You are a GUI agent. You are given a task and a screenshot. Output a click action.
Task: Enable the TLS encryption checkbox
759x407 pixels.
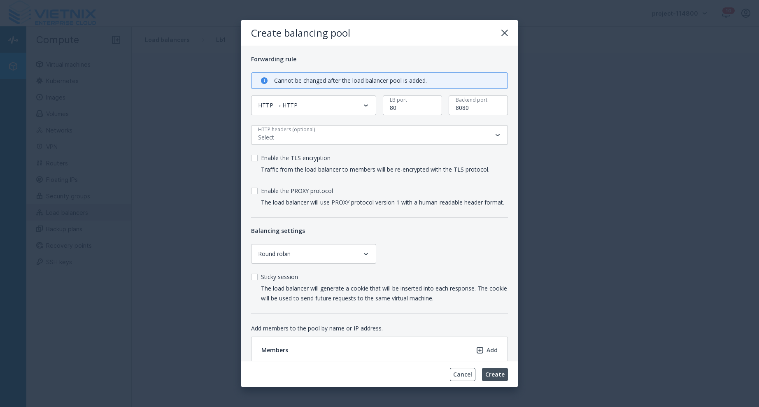(x=254, y=158)
